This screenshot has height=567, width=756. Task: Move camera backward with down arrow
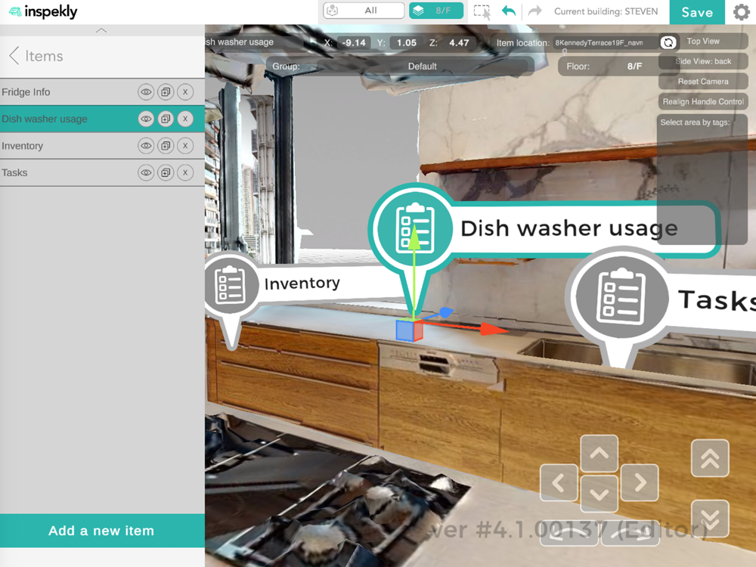click(x=600, y=494)
